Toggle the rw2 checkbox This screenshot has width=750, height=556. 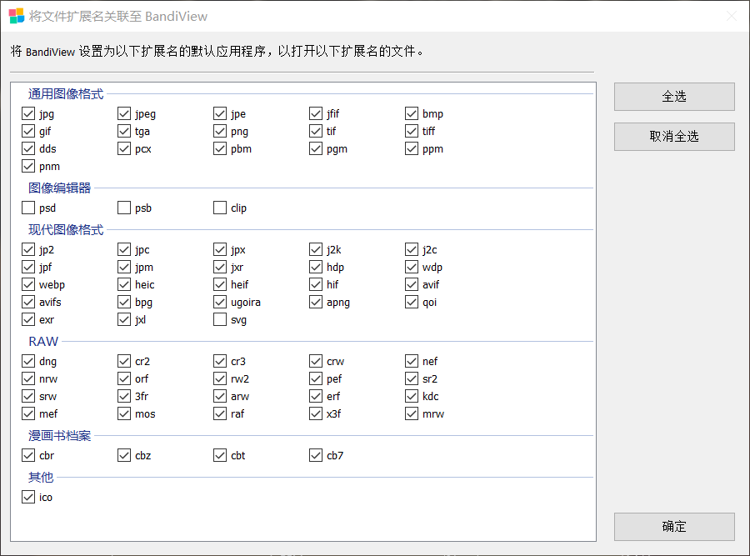(220, 378)
